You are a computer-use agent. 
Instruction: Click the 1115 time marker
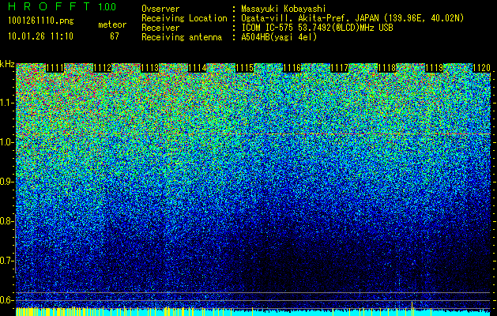pos(245,68)
